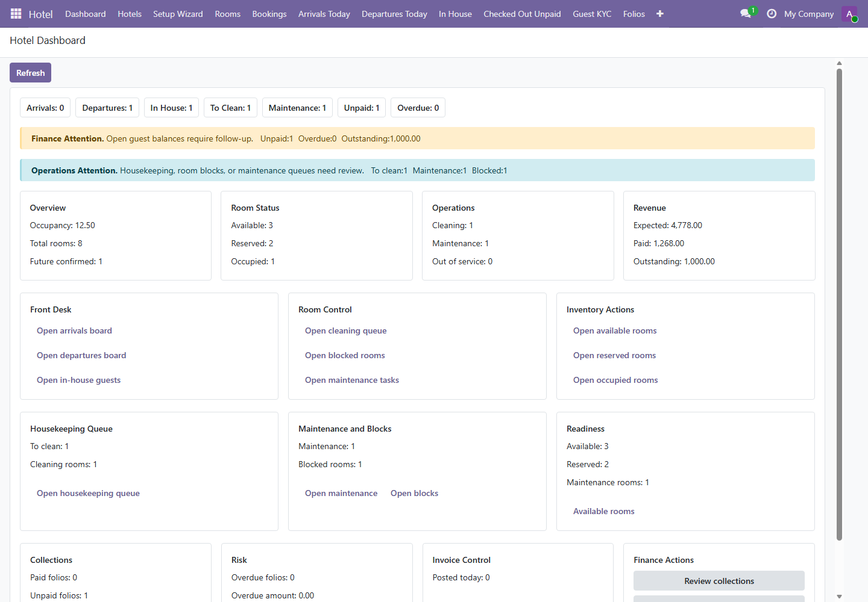The height and width of the screenshot is (602, 868).
Task: Open occupied rooms link
Action: click(615, 380)
